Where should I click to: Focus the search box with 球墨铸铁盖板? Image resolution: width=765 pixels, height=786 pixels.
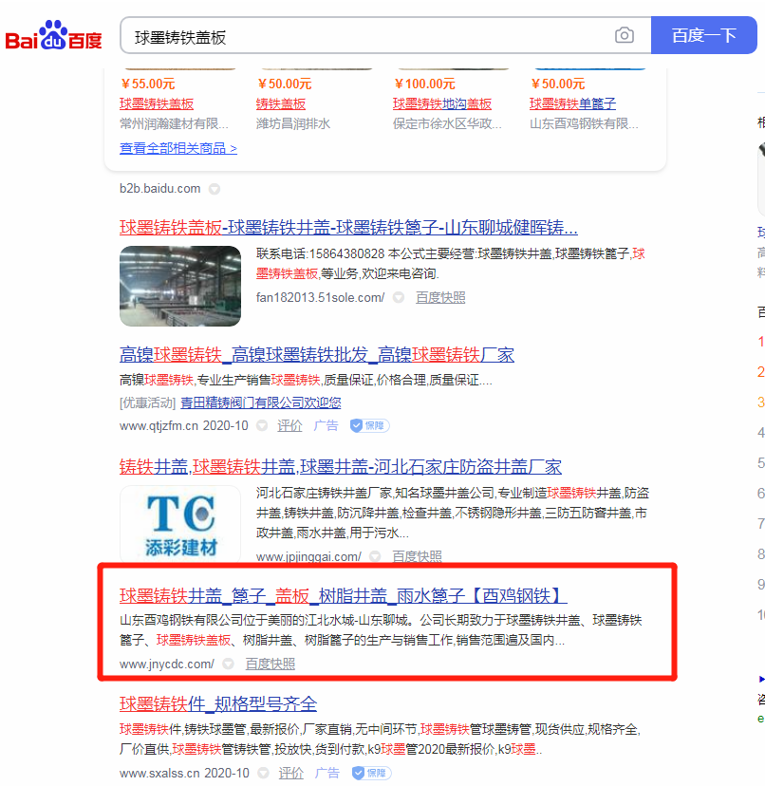point(385,35)
